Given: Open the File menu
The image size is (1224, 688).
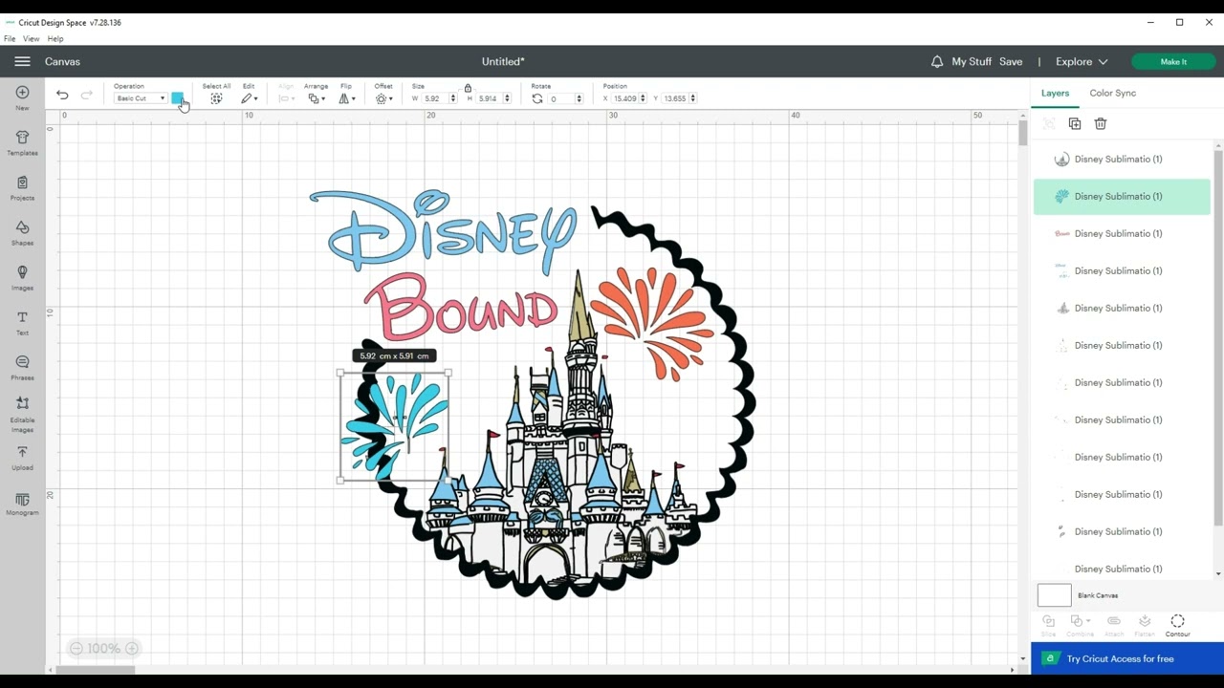Looking at the screenshot, I should pyautogui.click(x=10, y=39).
